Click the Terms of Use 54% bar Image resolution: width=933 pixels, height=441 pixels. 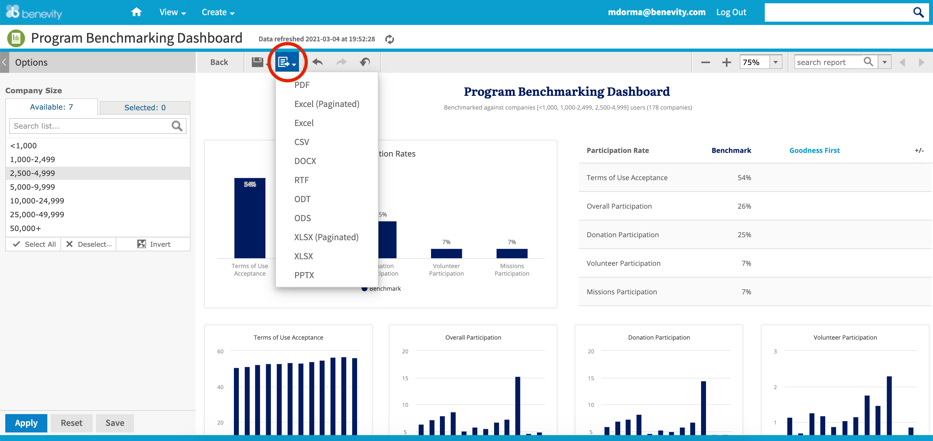[x=250, y=218]
